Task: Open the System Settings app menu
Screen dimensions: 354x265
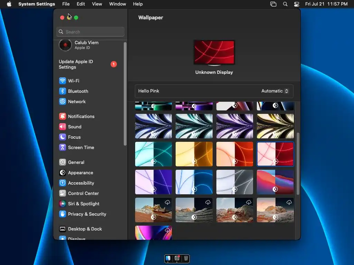Action: pos(37,4)
